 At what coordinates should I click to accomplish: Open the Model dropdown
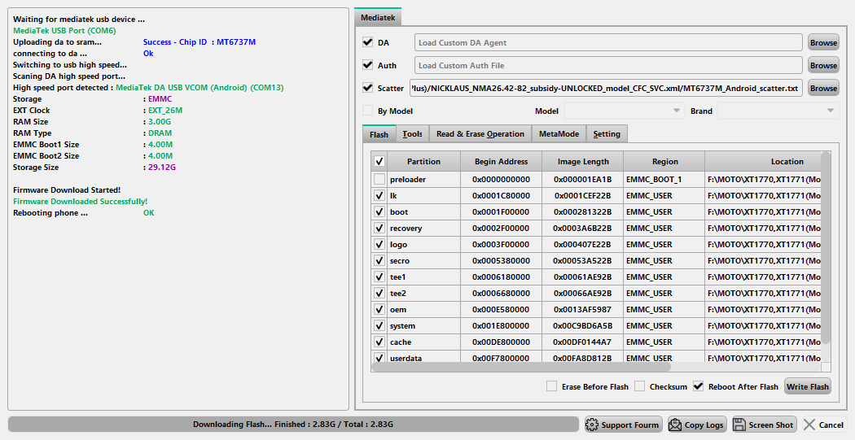[625, 111]
